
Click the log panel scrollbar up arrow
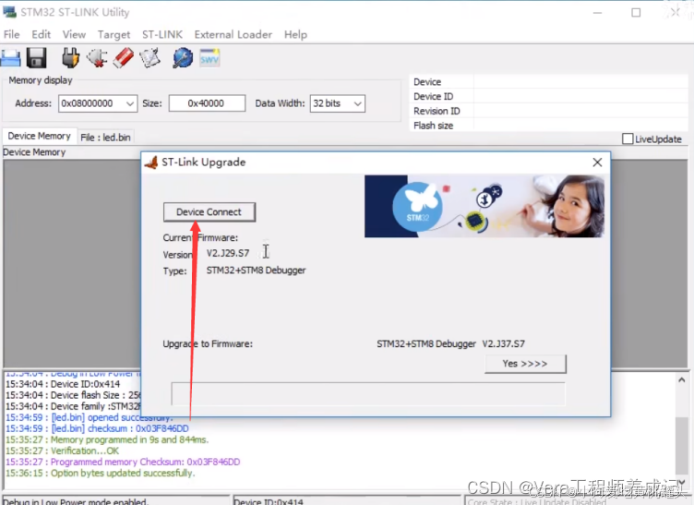[x=682, y=379]
